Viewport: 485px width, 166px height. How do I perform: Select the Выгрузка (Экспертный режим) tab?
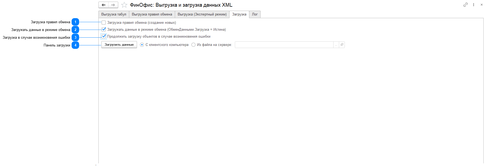pos(202,14)
